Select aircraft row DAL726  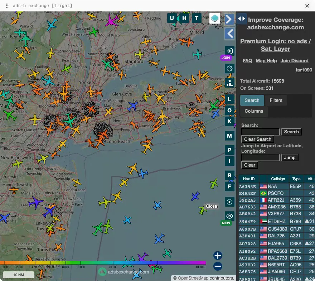click(x=277, y=236)
